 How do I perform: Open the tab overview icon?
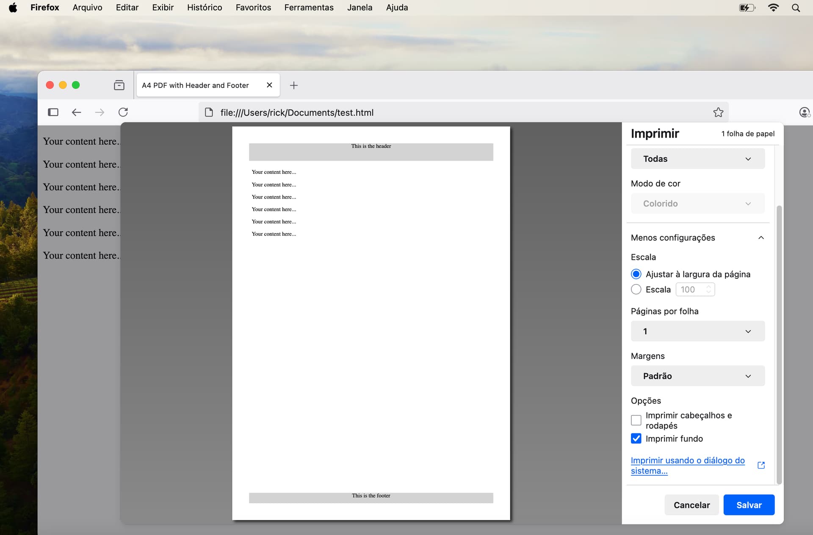[119, 85]
